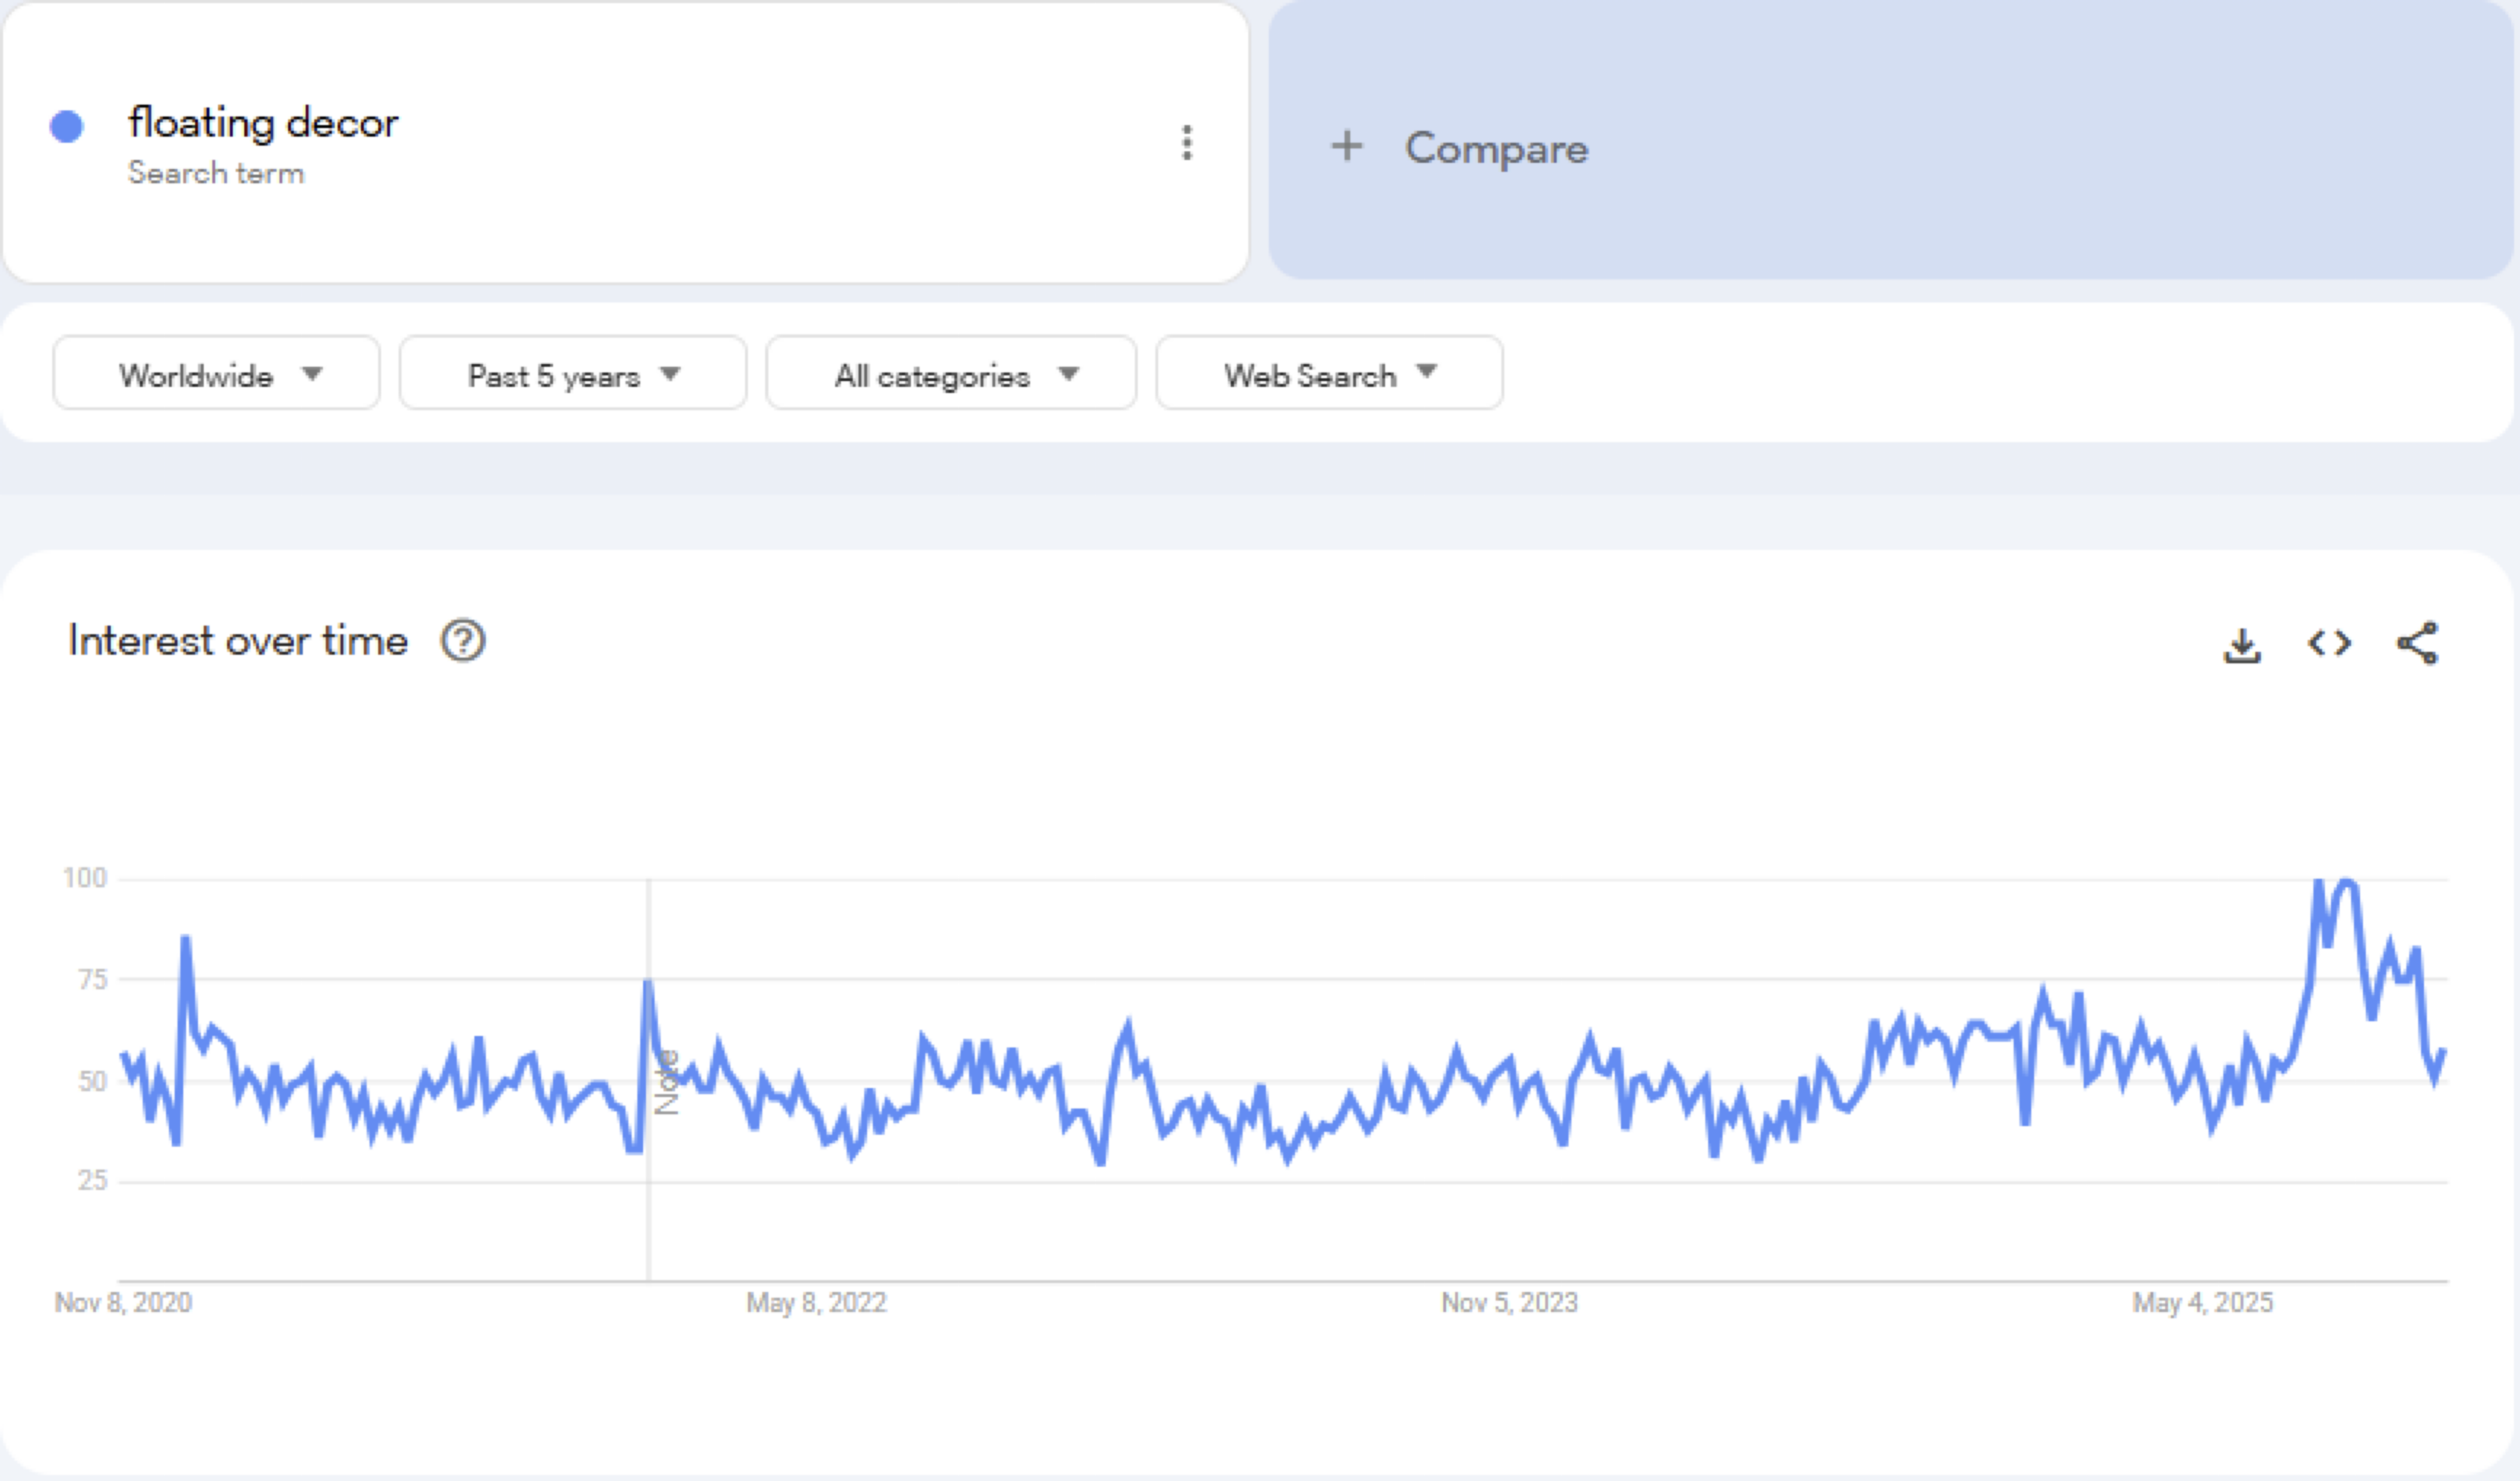This screenshot has height=1481, width=2520.
Task: Click the Search term subtitle text
Action: (216, 173)
